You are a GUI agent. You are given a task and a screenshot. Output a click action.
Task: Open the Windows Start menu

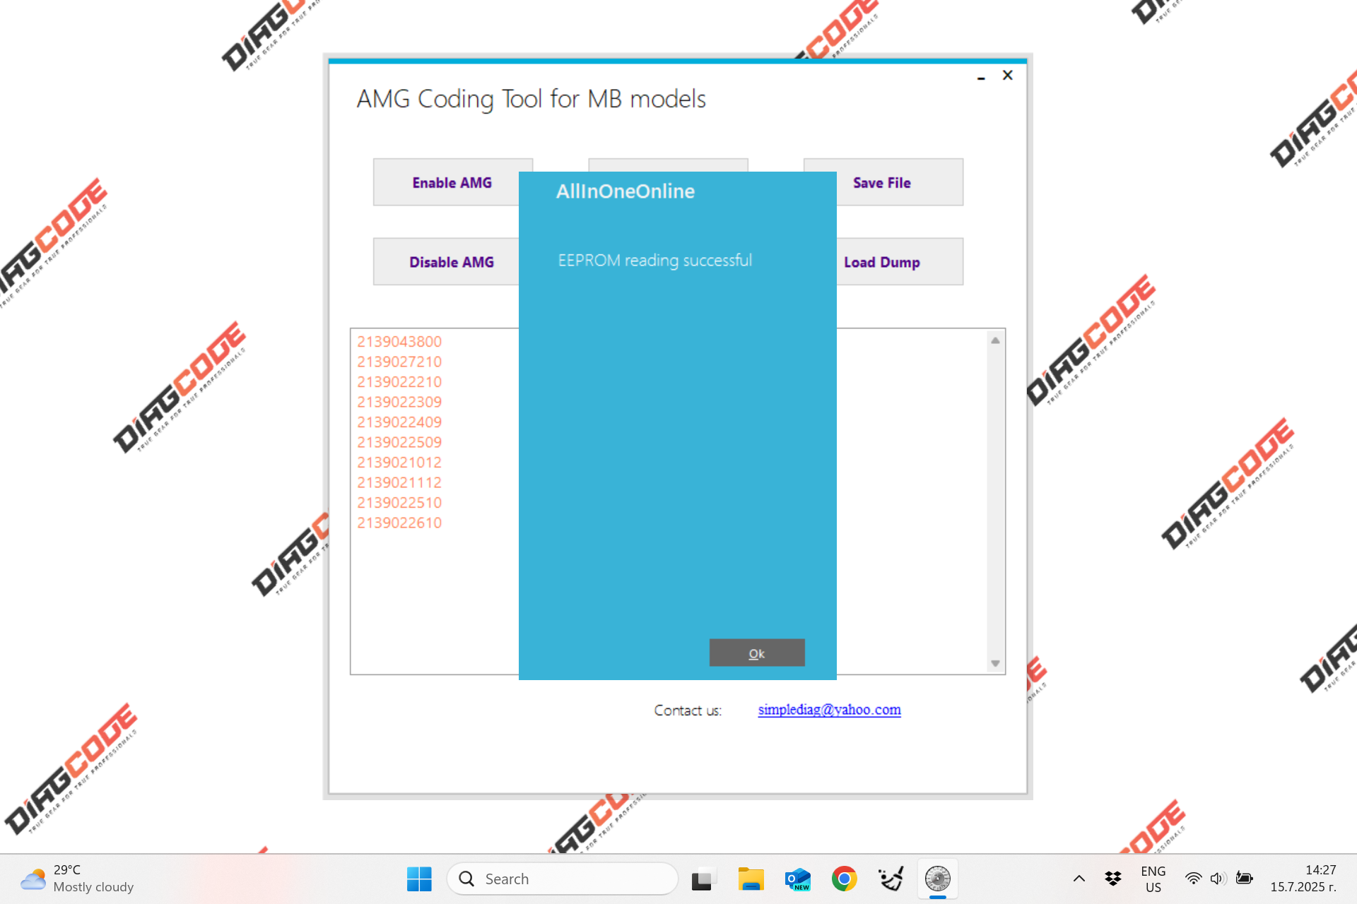tap(419, 879)
